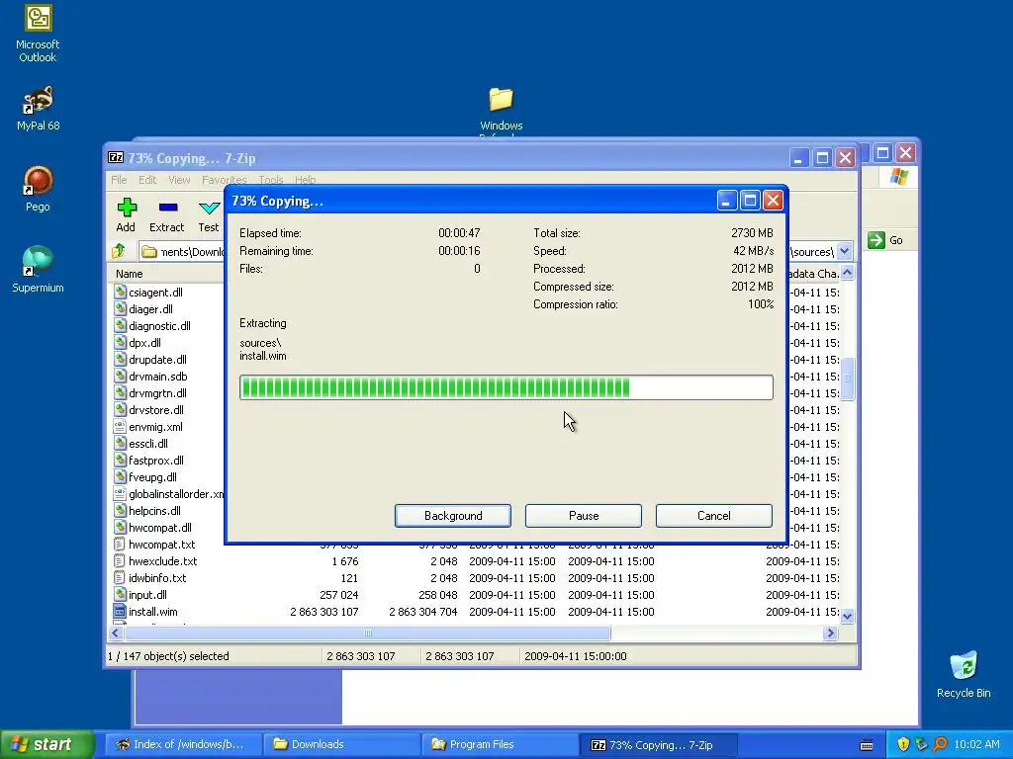The height and width of the screenshot is (759, 1013).
Task: Click the install.wim file icon
Action: tap(120, 611)
